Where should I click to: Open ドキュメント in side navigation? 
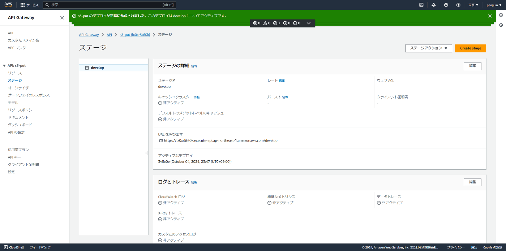18,118
